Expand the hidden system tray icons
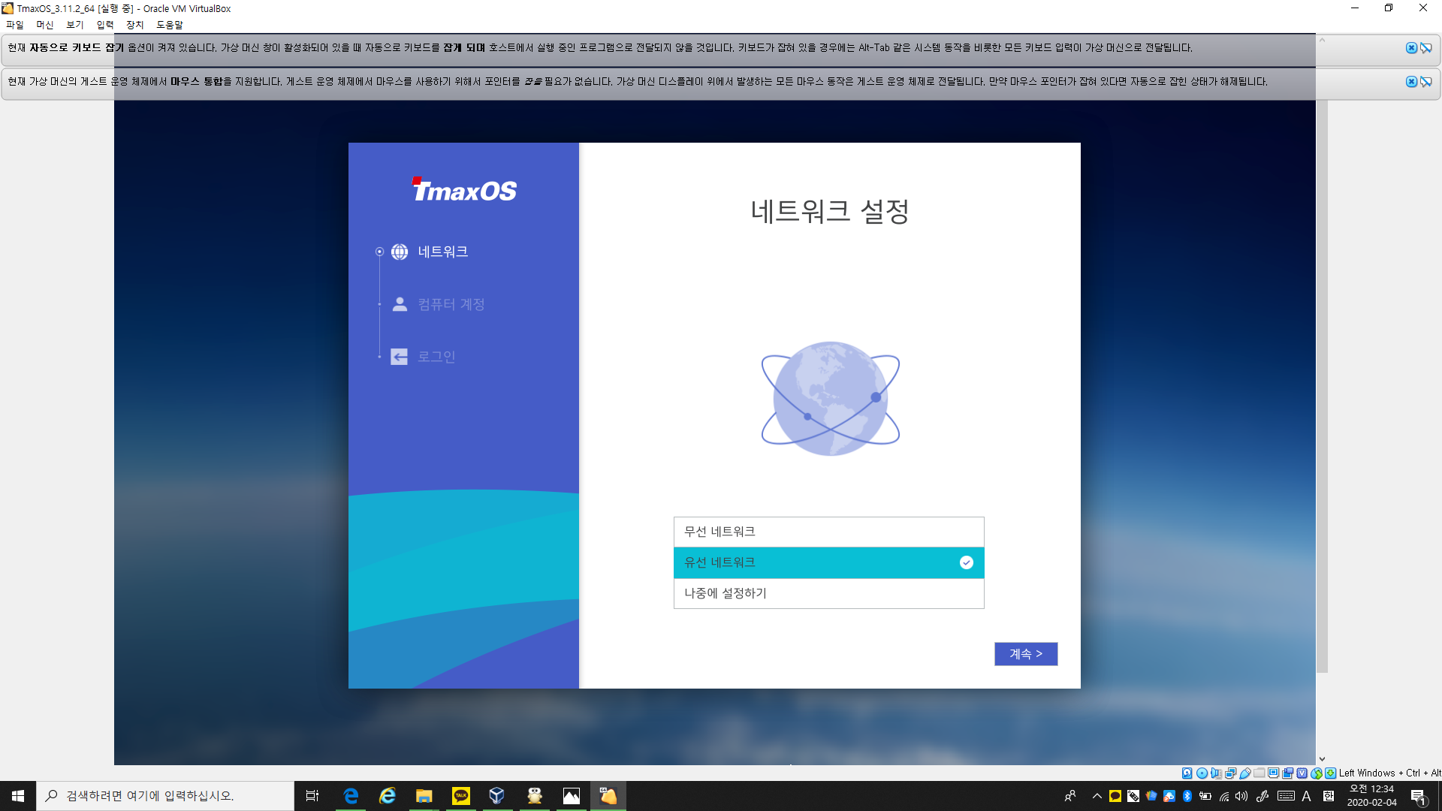The height and width of the screenshot is (811, 1442). (1097, 796)
